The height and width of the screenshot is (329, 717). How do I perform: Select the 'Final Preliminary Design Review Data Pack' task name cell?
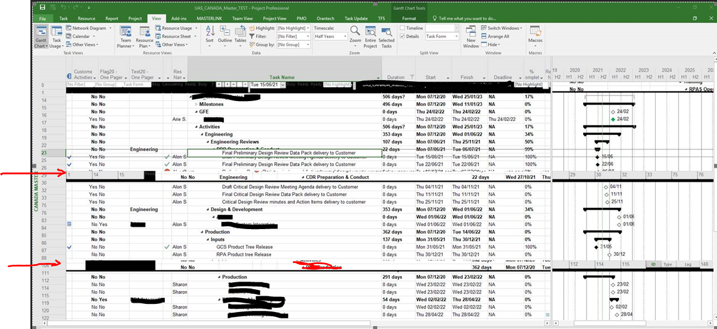285,153
